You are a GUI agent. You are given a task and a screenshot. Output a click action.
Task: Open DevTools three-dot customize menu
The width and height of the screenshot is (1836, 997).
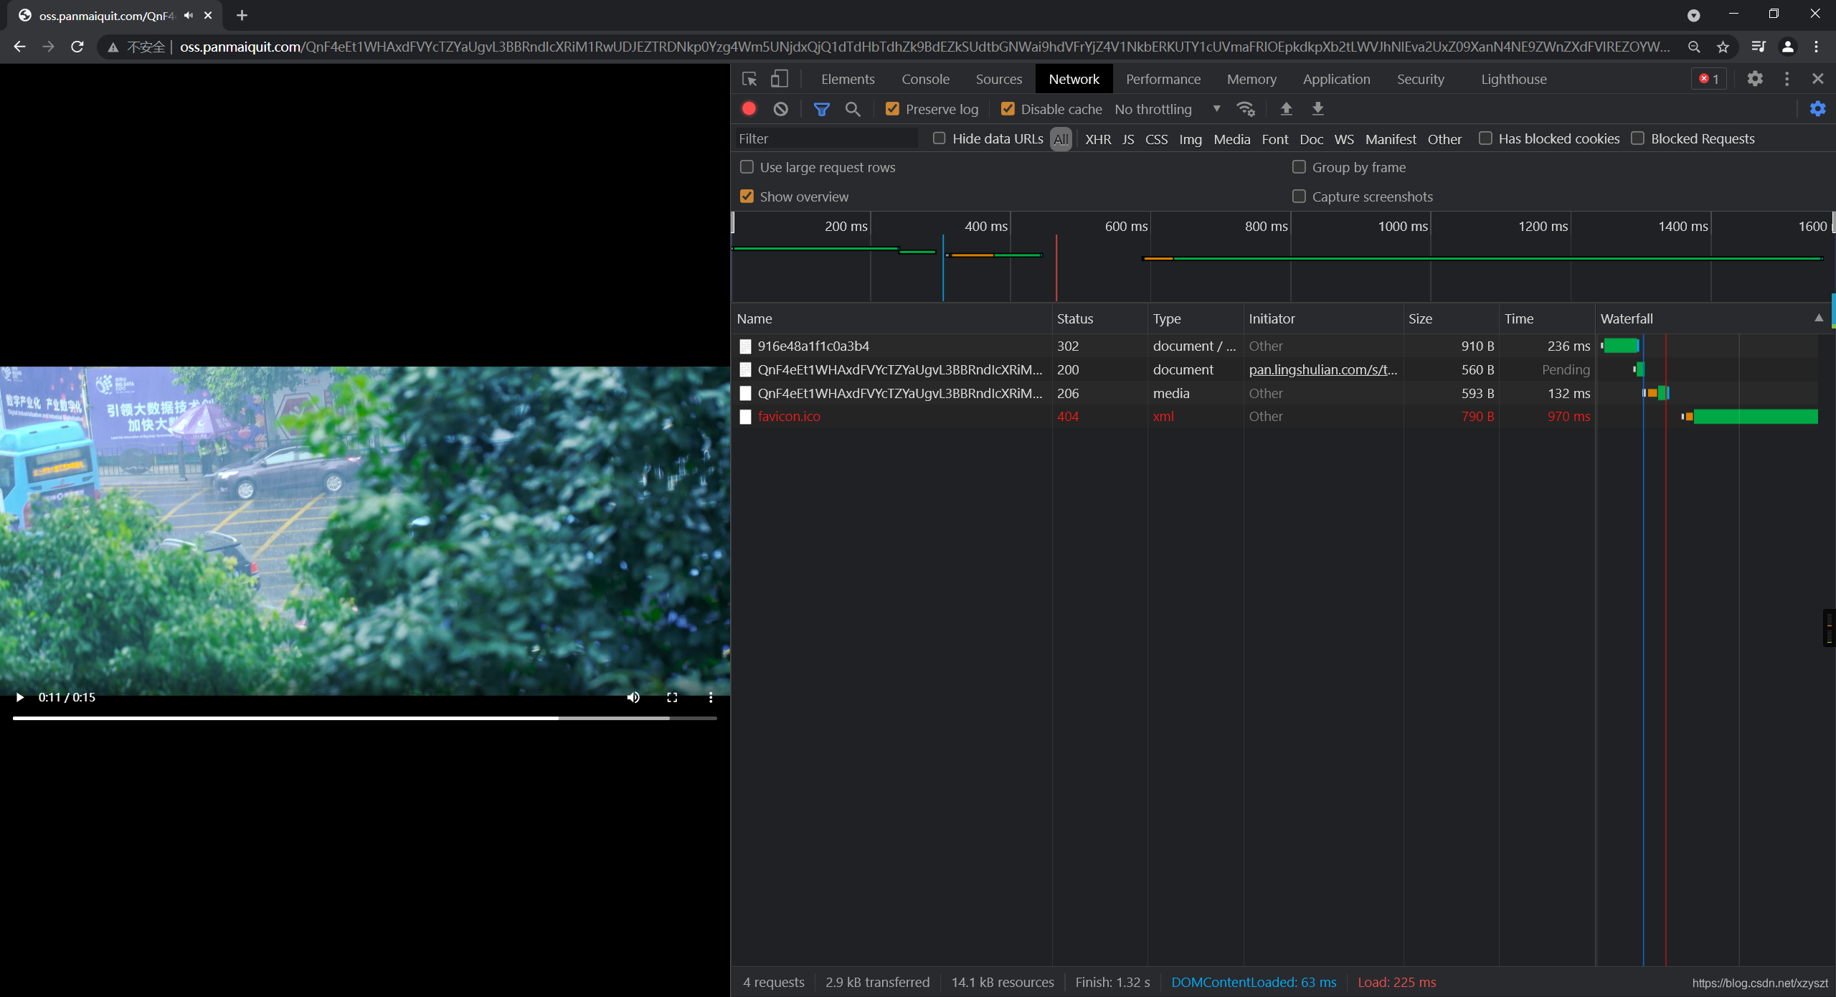1787,79
